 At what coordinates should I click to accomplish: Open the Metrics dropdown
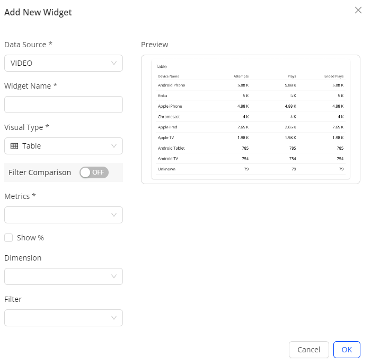click(63, 215)
